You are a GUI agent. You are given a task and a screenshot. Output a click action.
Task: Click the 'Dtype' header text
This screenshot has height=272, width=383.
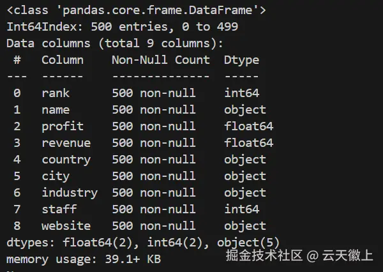tap(241, 60)
